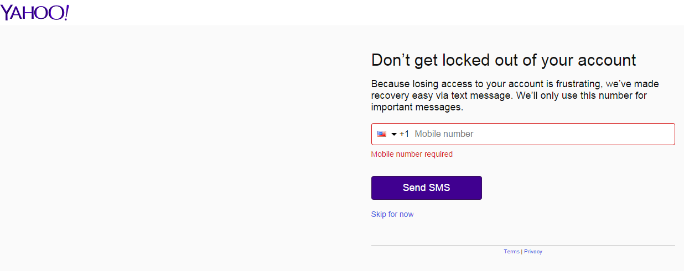Click the word "SMS" on purple button

pyautogui.click(x=439, y=188)
